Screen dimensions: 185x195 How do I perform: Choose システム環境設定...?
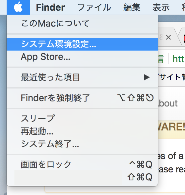82,44
